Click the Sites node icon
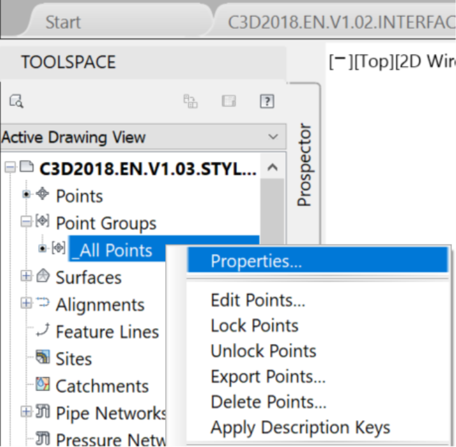The image size is (456, 447). pyautogui.click(x=43, y=357)
